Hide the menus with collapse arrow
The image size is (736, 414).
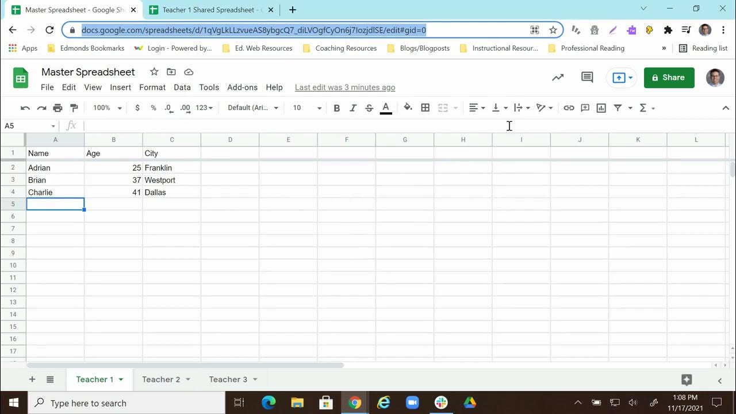point(726,108)
